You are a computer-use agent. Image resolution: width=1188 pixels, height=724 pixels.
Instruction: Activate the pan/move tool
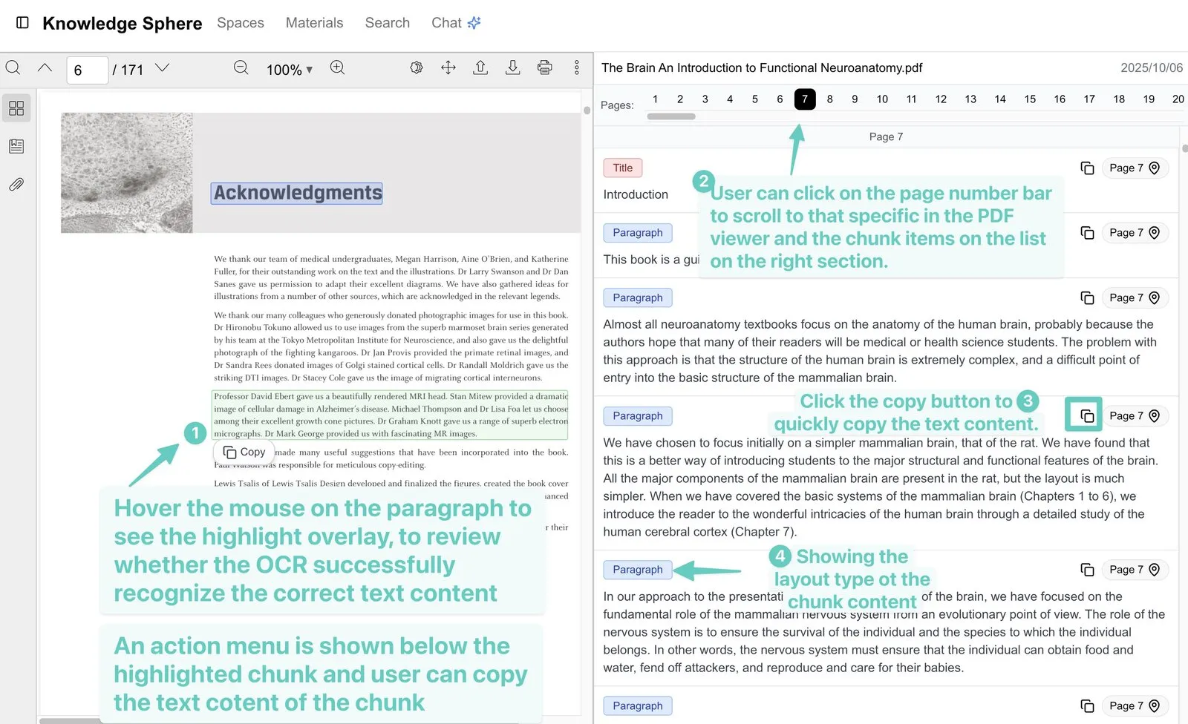click(x=448, y=68)
